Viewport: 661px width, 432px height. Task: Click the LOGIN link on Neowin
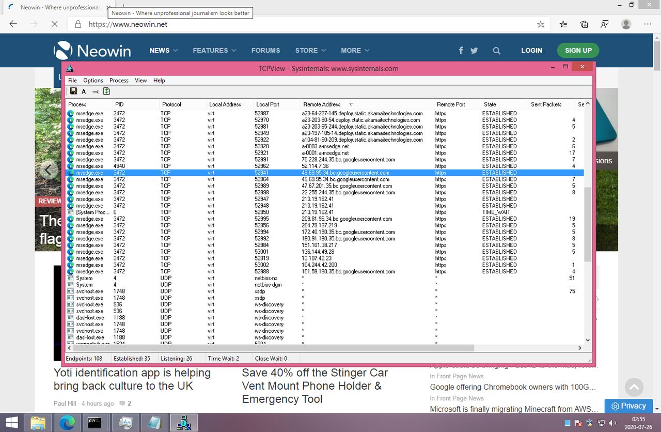click(x=531, y=51)
